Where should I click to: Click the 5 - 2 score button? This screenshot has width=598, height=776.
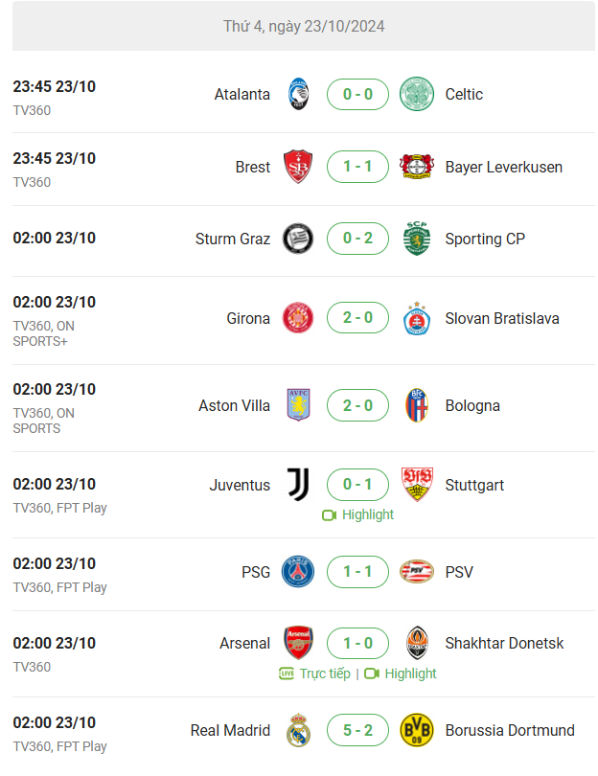(357, 730)
